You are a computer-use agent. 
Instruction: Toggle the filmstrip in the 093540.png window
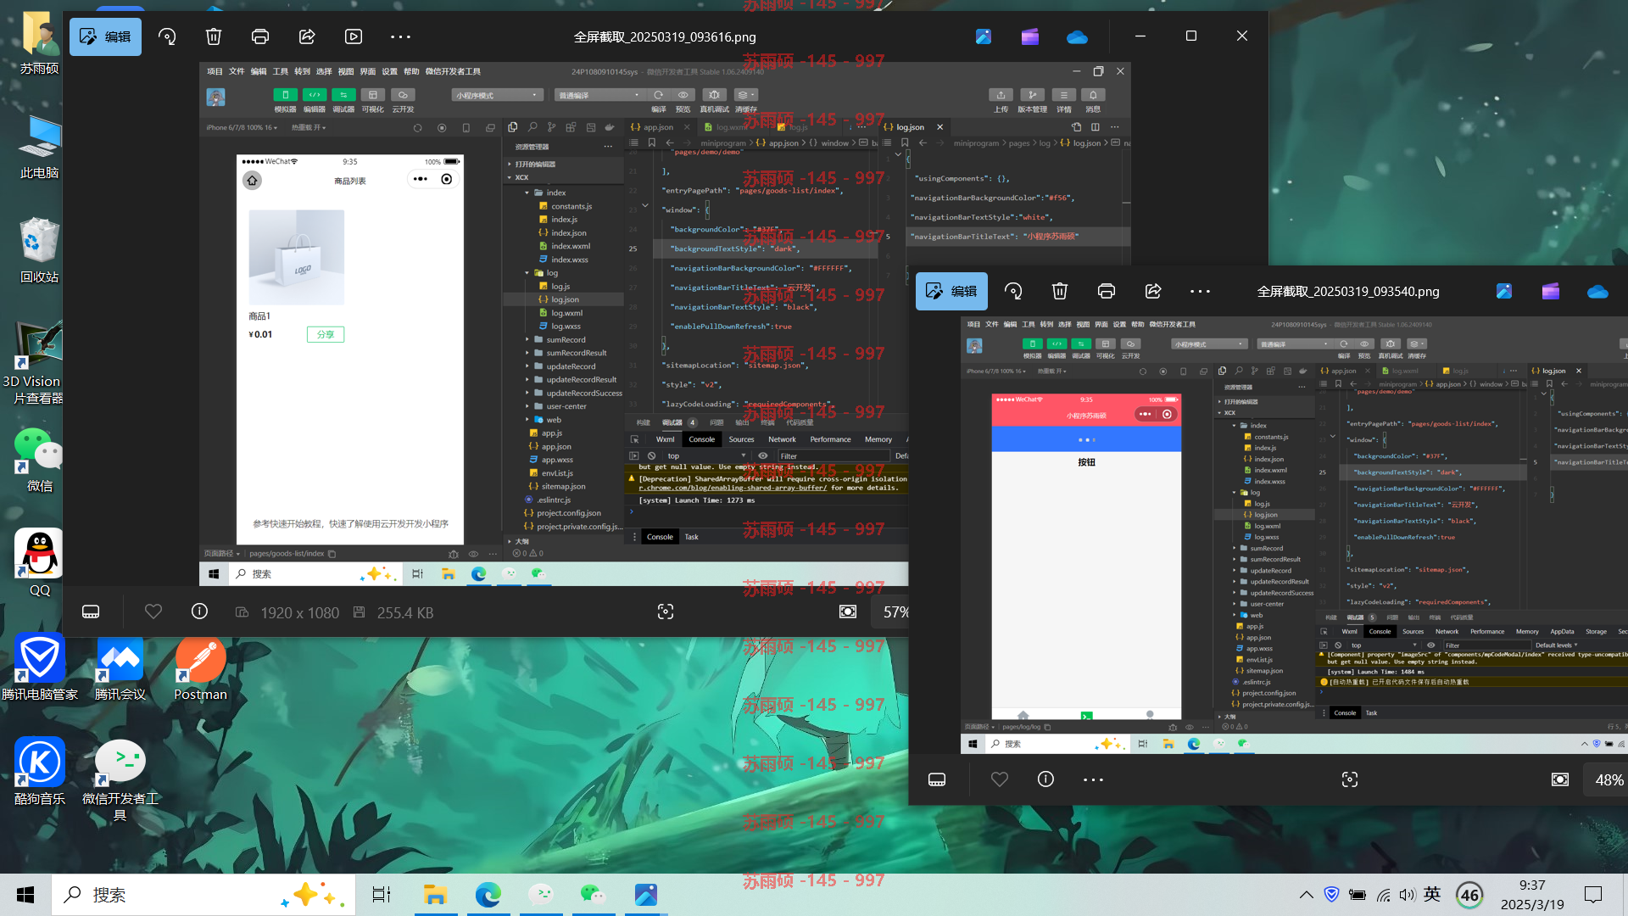pyautogui.click(x=937, y=779)
